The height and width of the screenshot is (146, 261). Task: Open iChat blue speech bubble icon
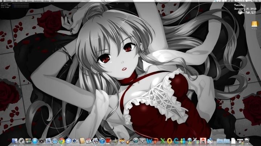[x=69, y=141]
